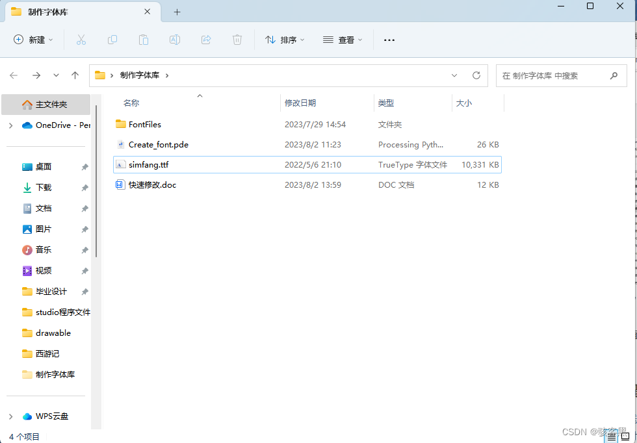Viewport: 637px width, 443px height.
Task: Expand WPS云盘 in the sidebar
Action: pos(12,416)
